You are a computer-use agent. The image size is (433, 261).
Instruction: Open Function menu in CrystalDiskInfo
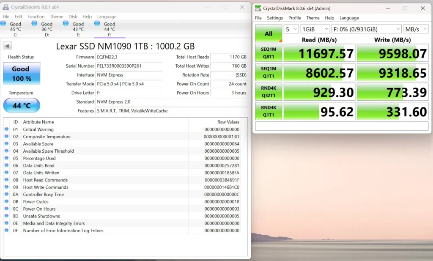[36, 16]
